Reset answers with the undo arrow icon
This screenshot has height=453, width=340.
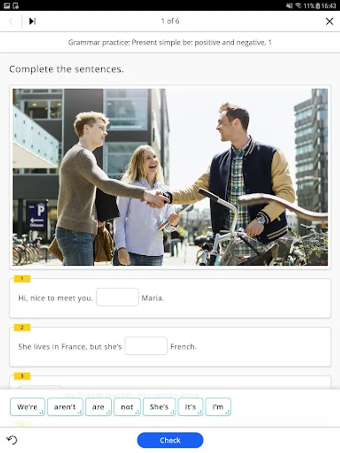[x=12, y=440]
